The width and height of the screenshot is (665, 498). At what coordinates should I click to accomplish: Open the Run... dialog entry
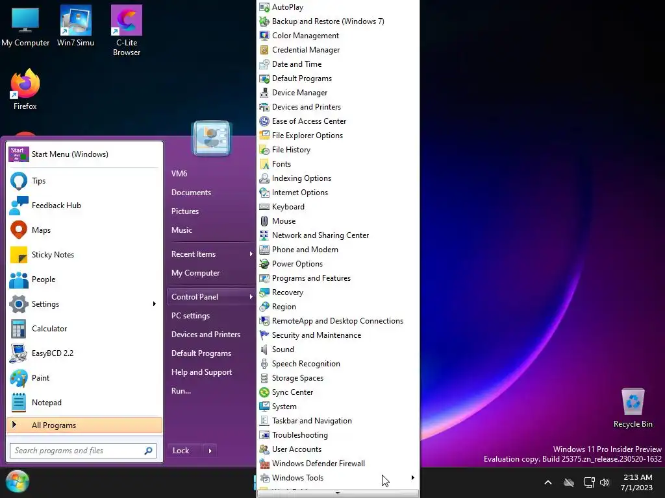pyautogui.click(x=181, y=391)
